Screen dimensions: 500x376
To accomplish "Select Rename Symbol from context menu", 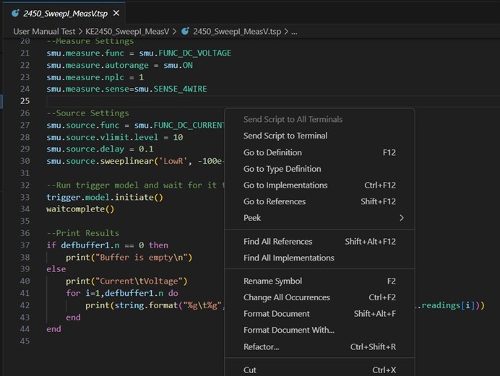I will (272, 281).
